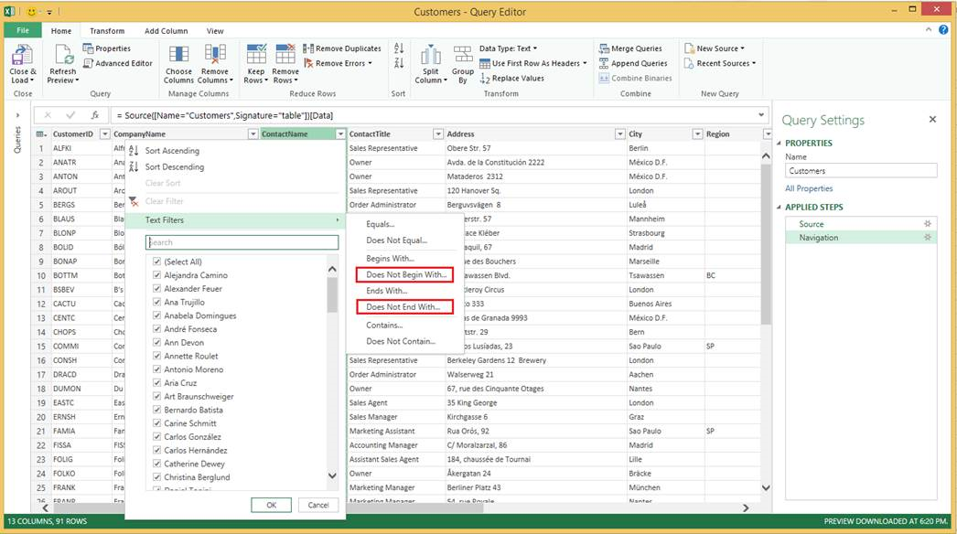Switch to the Transform ribbon tab

click(x=107, y=30)
